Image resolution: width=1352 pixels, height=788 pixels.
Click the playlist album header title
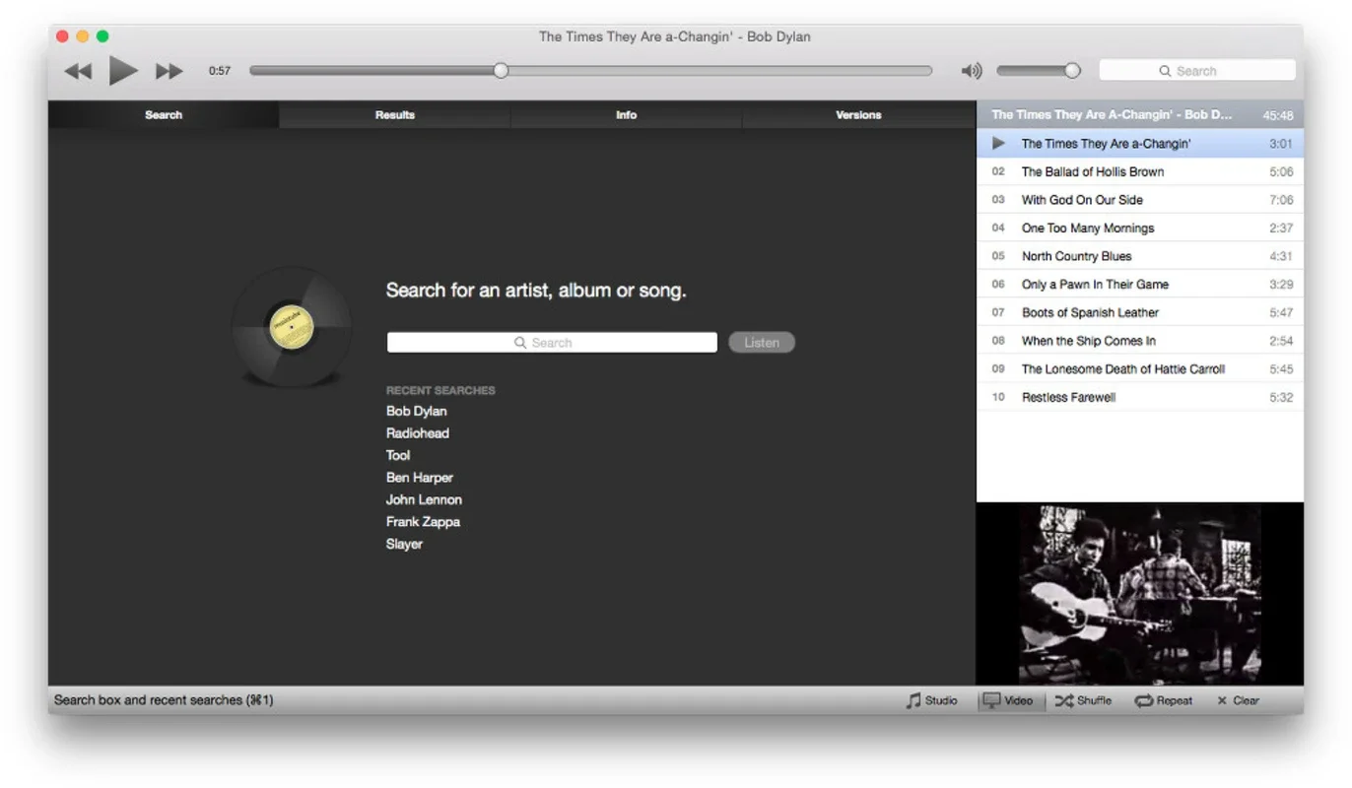coord(1112,115)
